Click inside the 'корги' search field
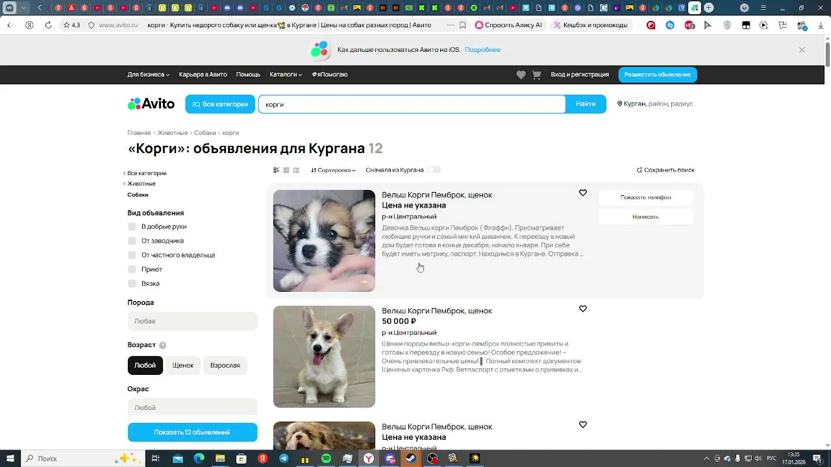The height and width of the screenshot is (467, 831). (412, 104)
